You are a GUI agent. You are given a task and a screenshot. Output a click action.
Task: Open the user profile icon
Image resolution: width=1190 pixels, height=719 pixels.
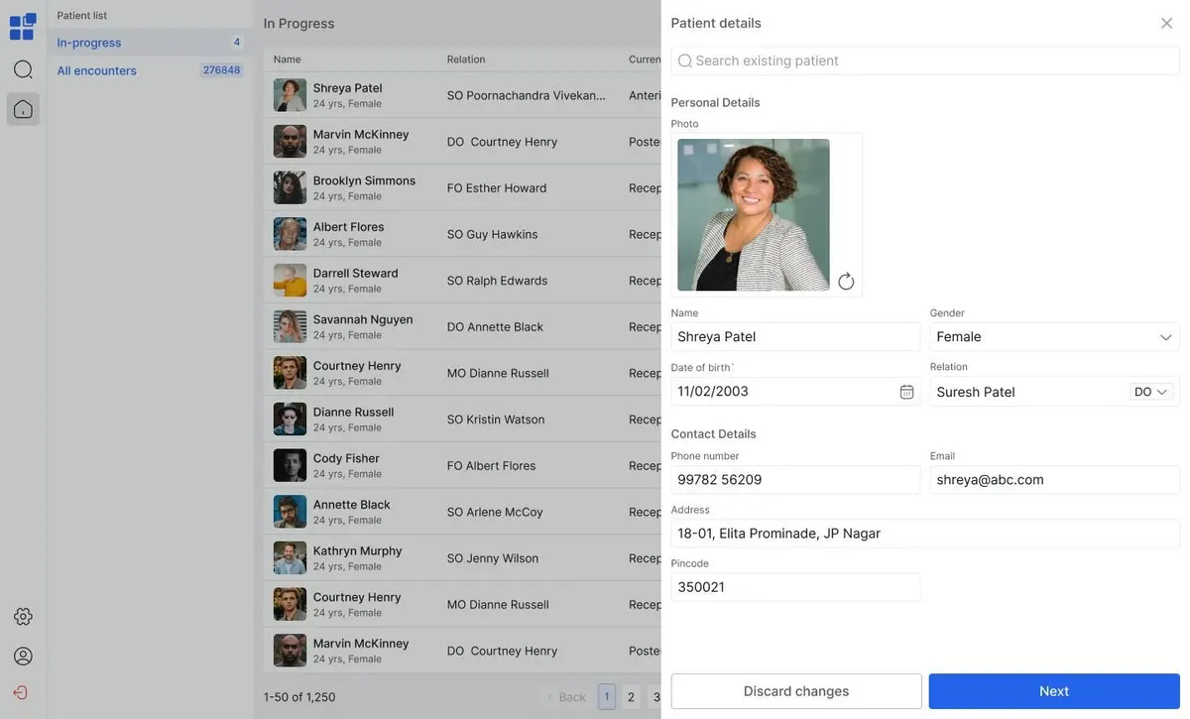click(23, 657)
